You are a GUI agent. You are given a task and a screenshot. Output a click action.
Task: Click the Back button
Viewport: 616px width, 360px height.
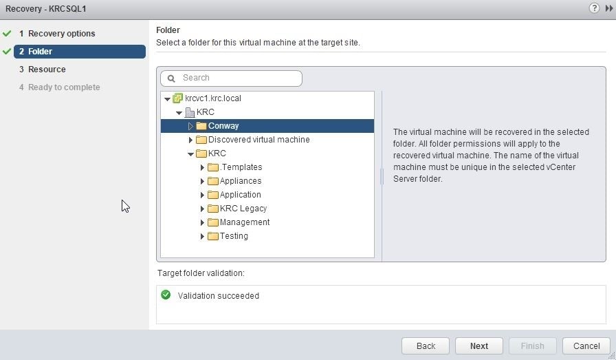coord(426,346)
